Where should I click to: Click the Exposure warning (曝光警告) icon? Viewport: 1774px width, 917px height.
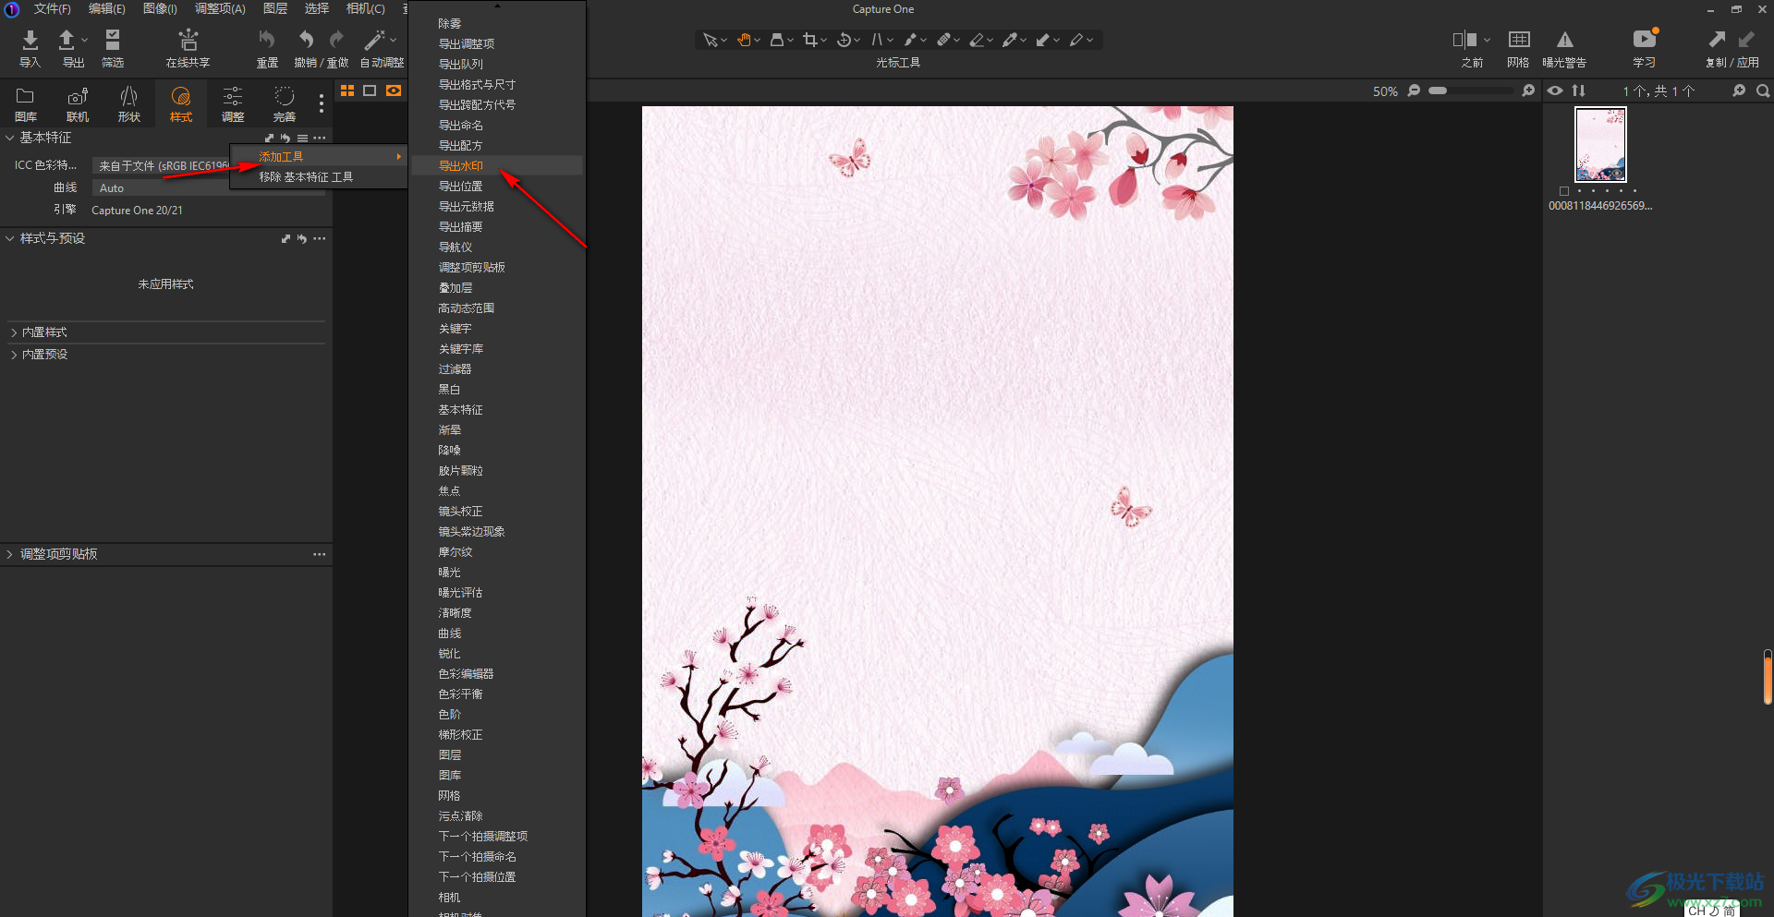(1564, 40)
